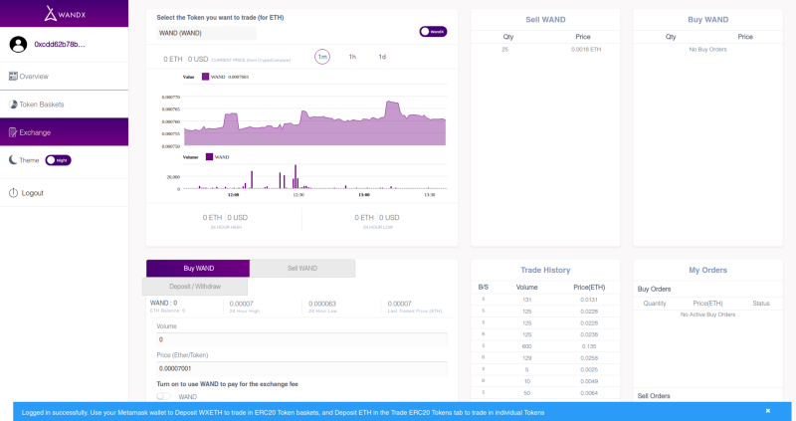Screen dimensions: 796x421
Task: Select the 1d chart interval
Action: [x=382, y=57]
